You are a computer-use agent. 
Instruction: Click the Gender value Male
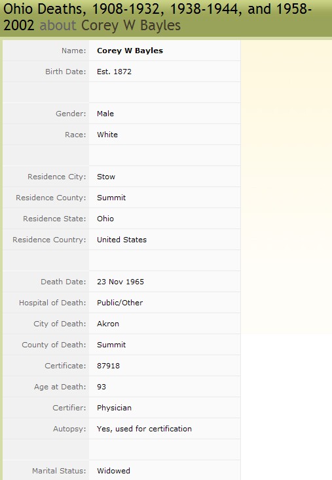coord(105,114)
